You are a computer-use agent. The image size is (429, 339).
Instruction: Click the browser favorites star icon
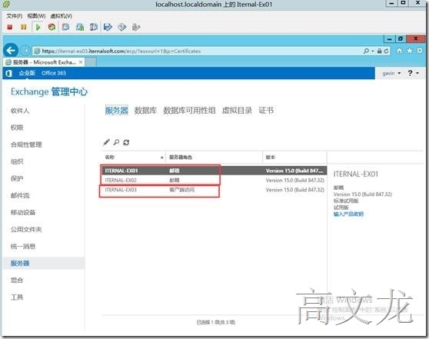pos(410,51)
